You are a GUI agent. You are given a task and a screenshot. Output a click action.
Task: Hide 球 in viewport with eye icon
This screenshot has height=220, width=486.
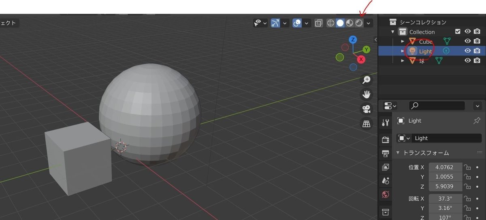(467, 61)
